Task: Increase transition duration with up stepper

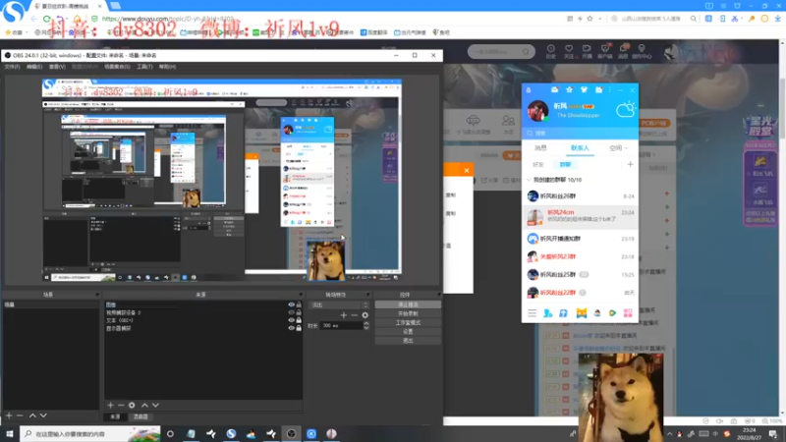Action: 366,323
